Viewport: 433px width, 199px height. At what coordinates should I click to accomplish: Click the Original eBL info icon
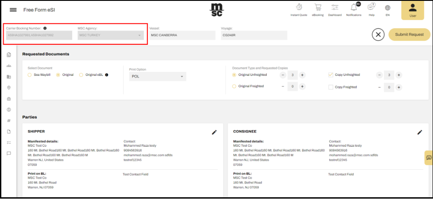tap(107, 74)
